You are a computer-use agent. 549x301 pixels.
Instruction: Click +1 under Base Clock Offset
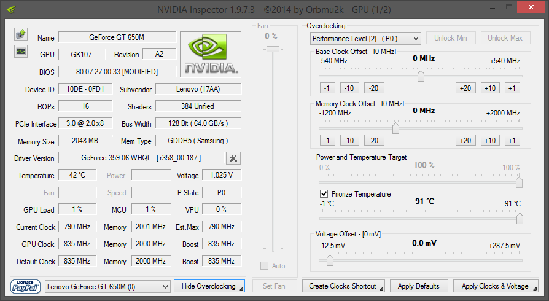click(512, 88)
